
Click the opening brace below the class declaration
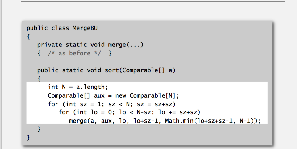click(28, 37)
